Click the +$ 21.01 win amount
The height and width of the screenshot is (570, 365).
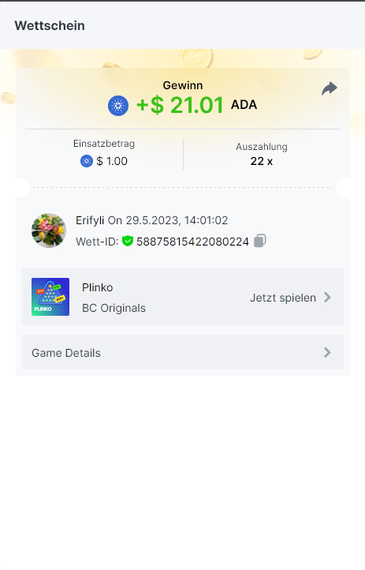(x=180, y=106)
